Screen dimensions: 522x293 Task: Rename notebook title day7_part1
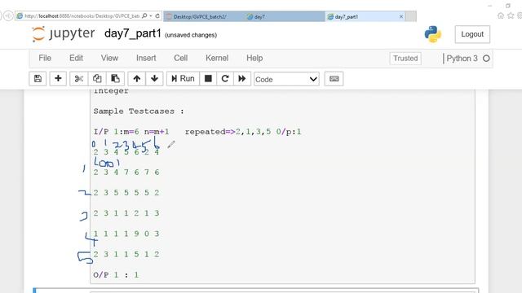point(132,33)
